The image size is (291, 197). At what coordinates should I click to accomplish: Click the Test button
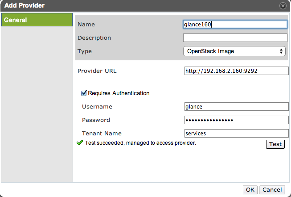pyautogui.click(x=275, y=144)
